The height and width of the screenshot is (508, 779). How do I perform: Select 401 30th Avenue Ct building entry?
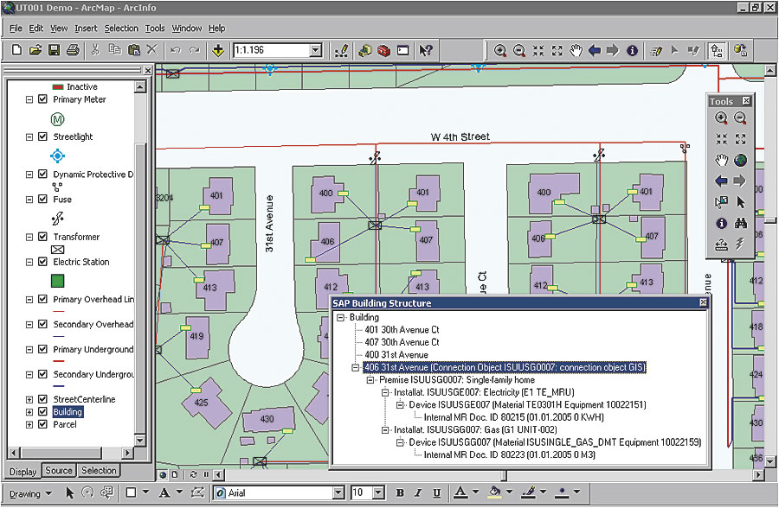coord(401,330)
